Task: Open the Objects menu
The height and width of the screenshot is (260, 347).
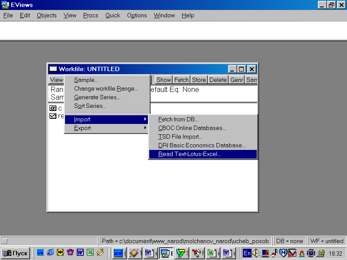Action: (x=47, y=16)
